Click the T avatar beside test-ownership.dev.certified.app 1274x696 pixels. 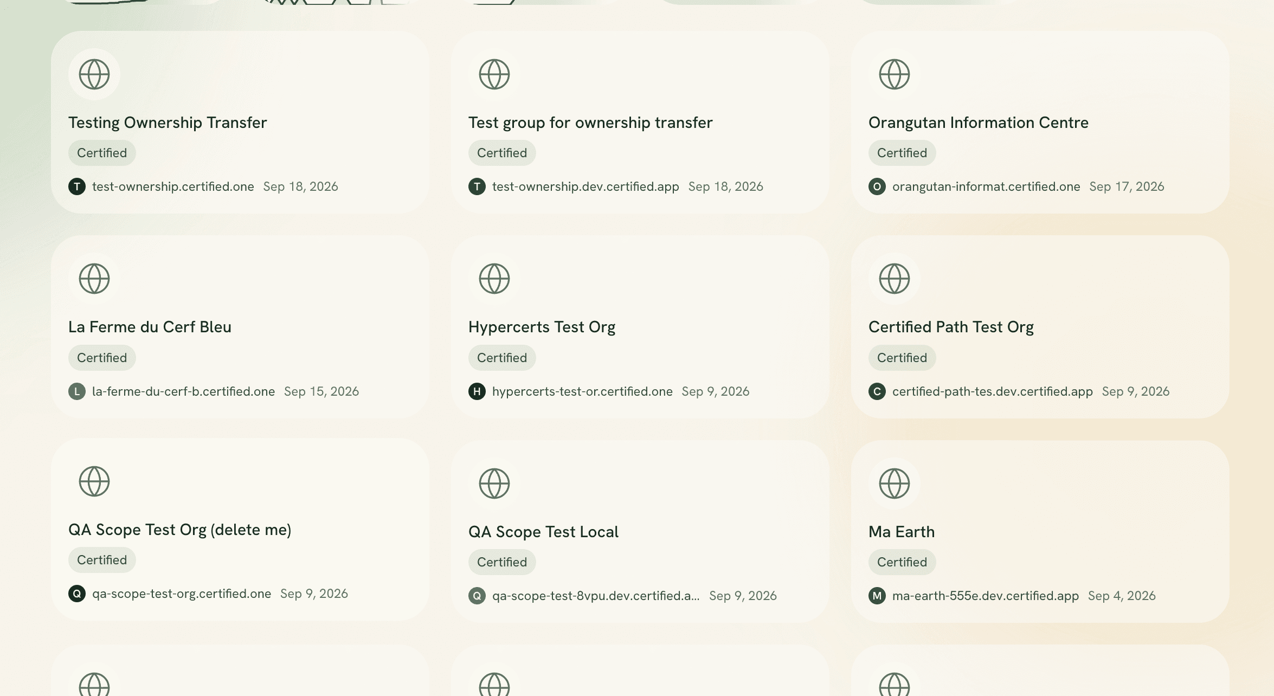pos(477,186)
